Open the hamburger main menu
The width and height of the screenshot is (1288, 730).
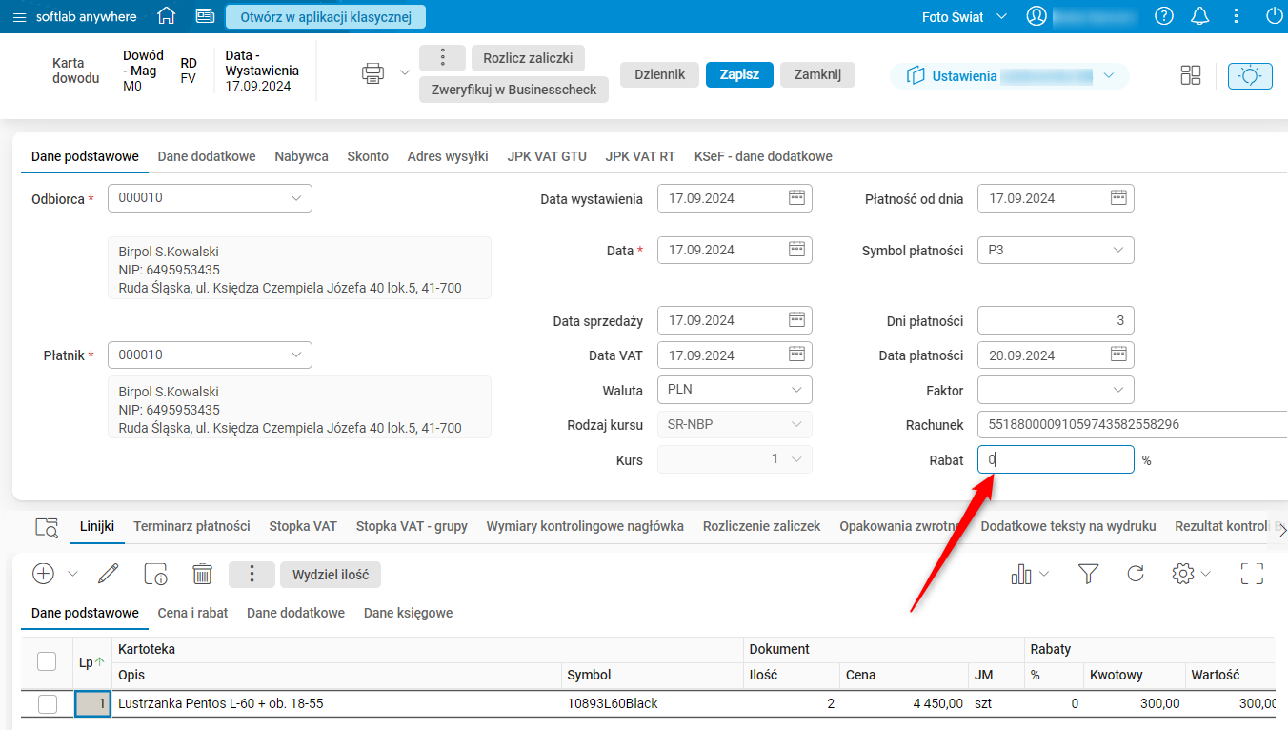(x=19, y=16)
